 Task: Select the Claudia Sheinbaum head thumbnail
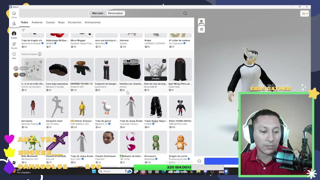click(106, 142)
